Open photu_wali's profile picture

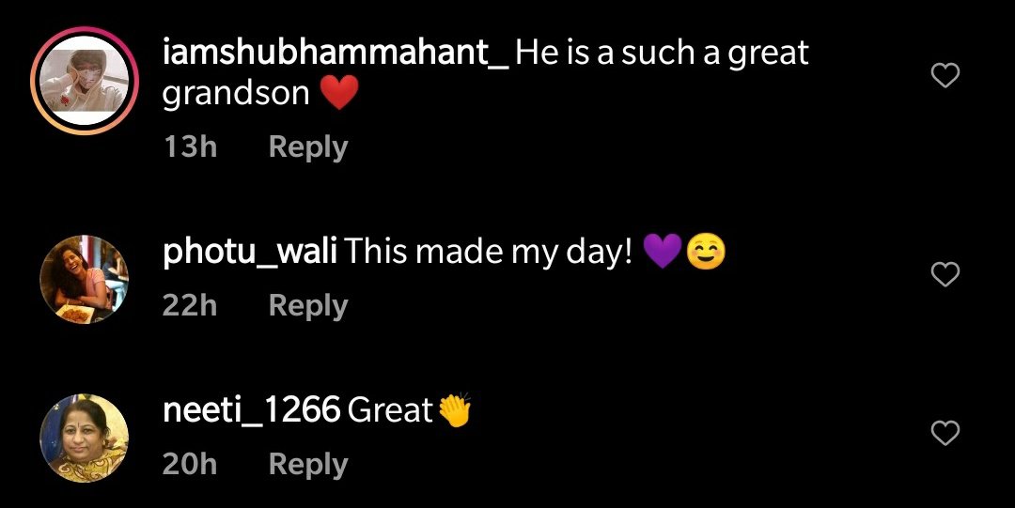click(x=85, y=279)
